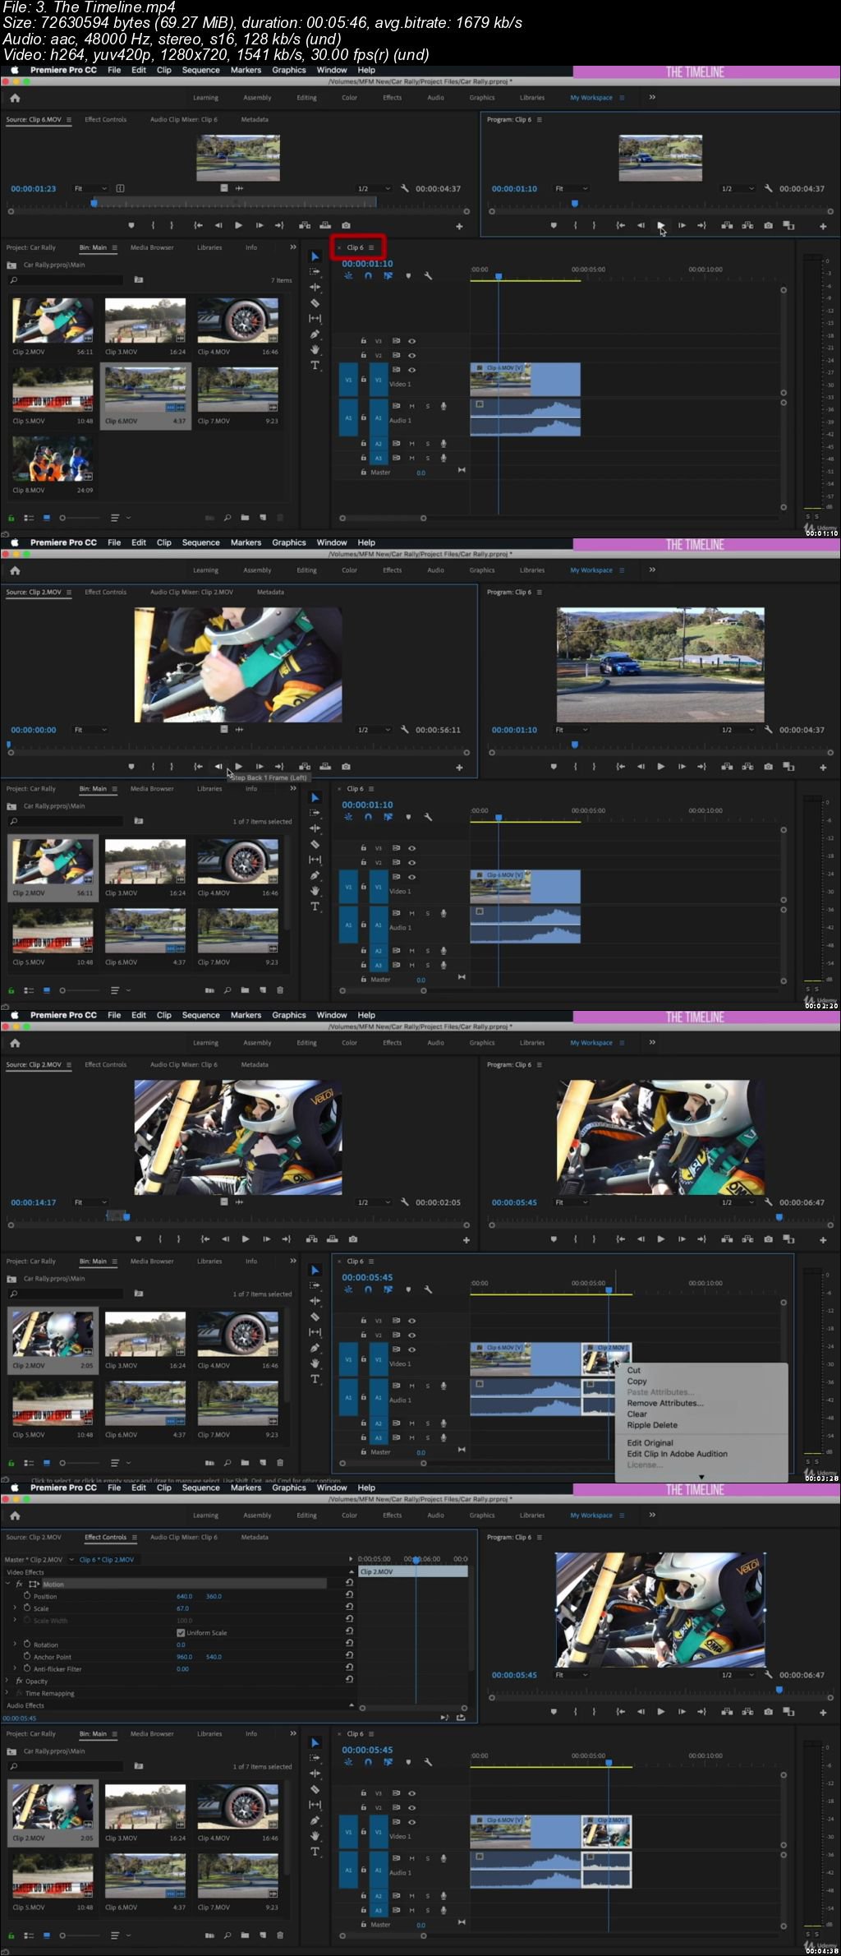Click Play in third frame's Source monitor
841x1956 pixels.
pos(245,1239)
